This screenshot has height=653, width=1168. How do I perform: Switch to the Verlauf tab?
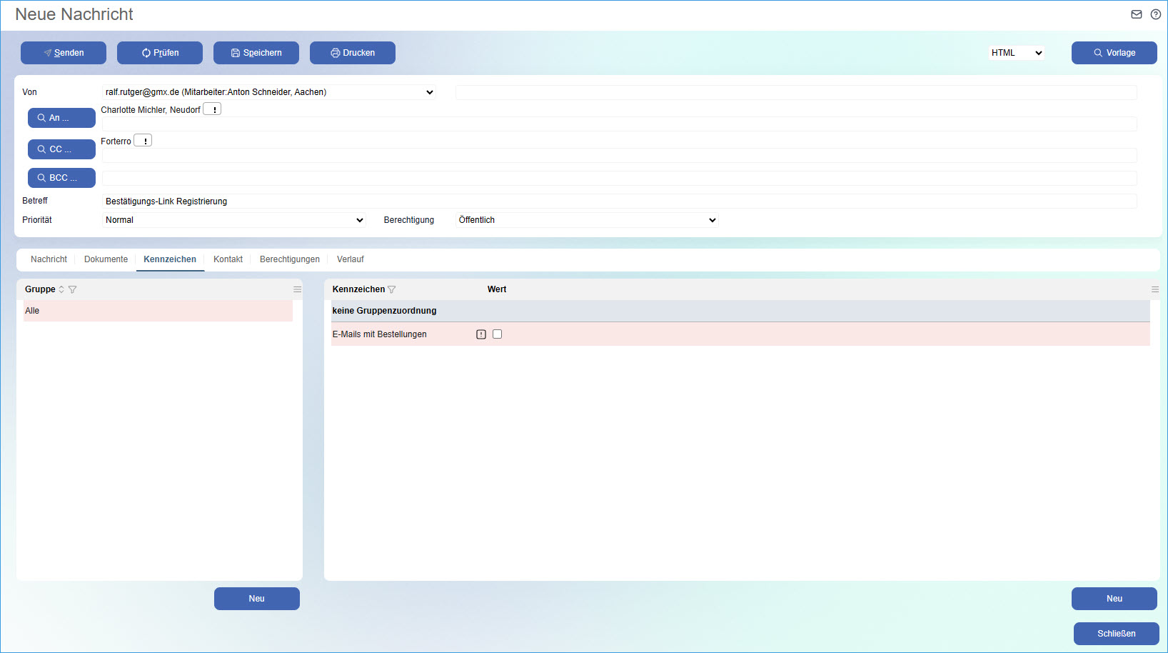[351, 259]
